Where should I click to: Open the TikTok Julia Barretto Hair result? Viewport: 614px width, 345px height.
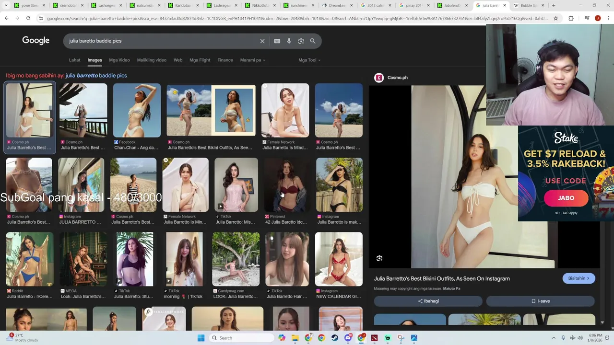click(x=287, y=266)
